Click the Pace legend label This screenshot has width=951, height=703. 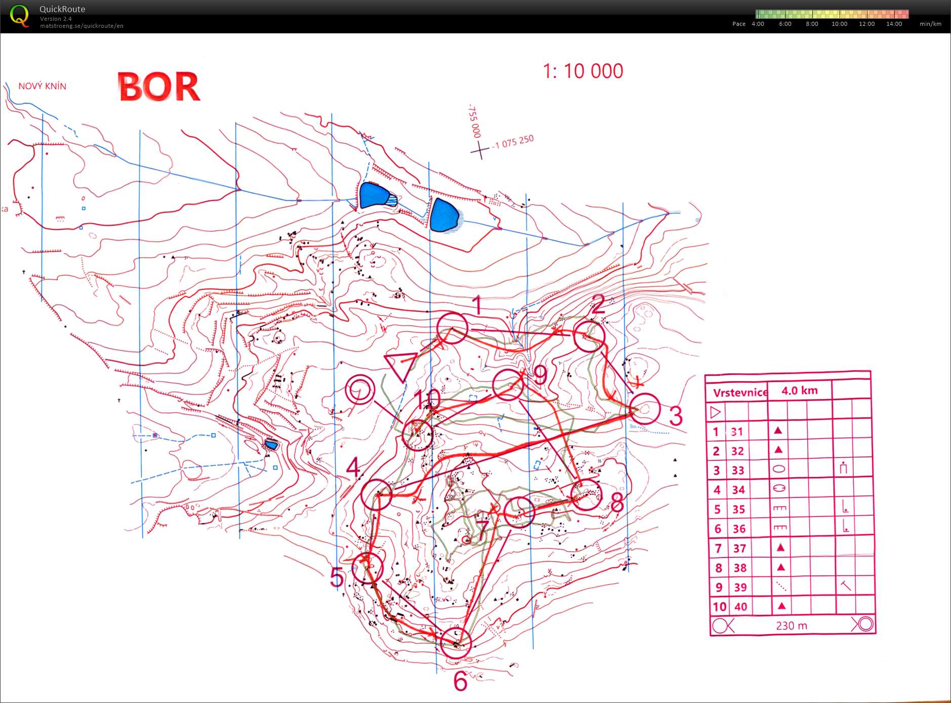pos(739,24)
